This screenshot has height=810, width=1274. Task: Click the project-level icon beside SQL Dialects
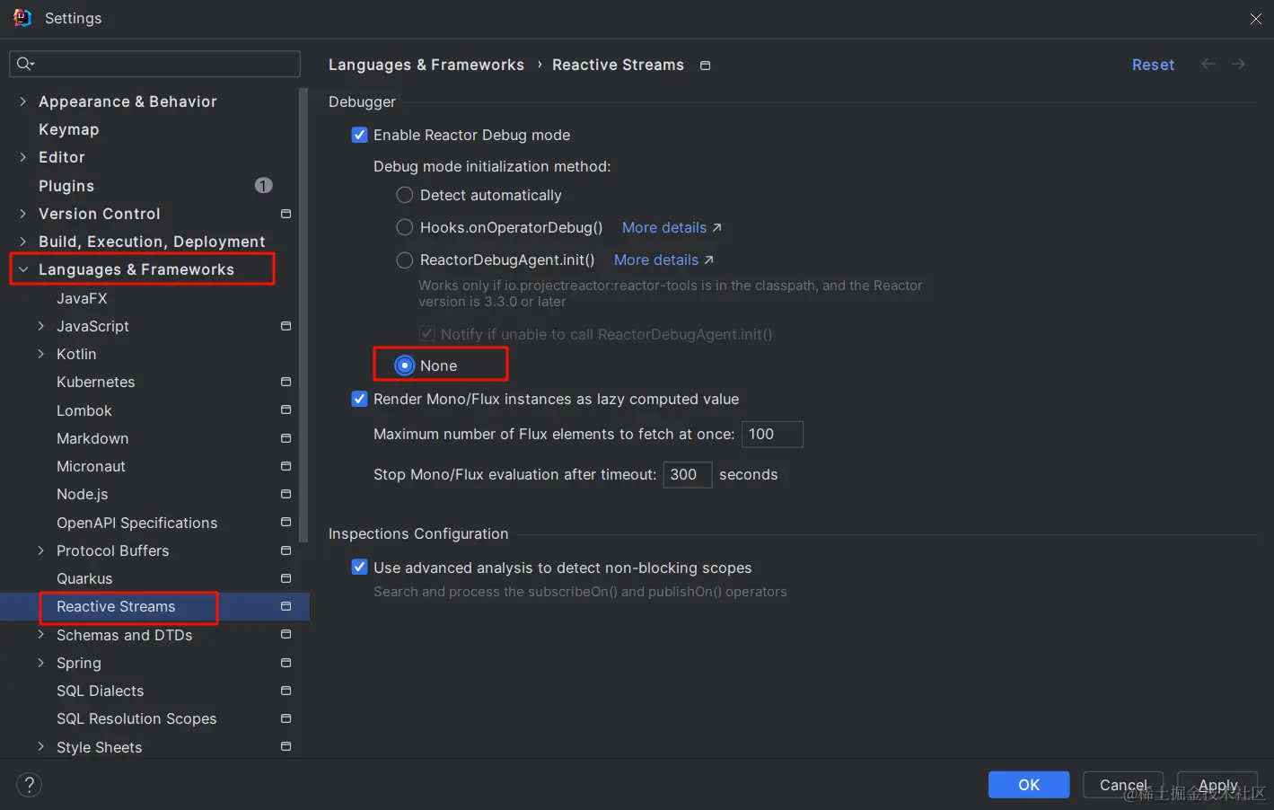tap(286, 691)
